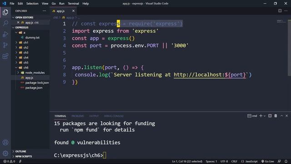Open the Search view icon
Image resolution: width=291 pixels, height=164 pixels.
(5, 23)
